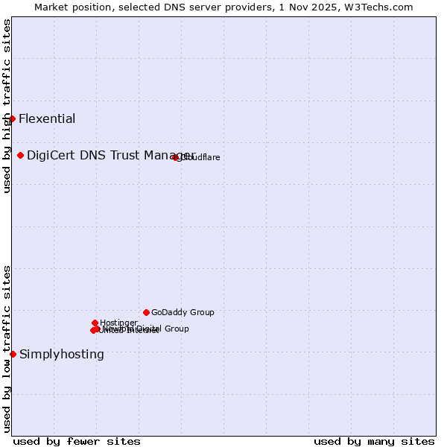Click the 'used by low traffic sites' axis label

click(7, 348)
